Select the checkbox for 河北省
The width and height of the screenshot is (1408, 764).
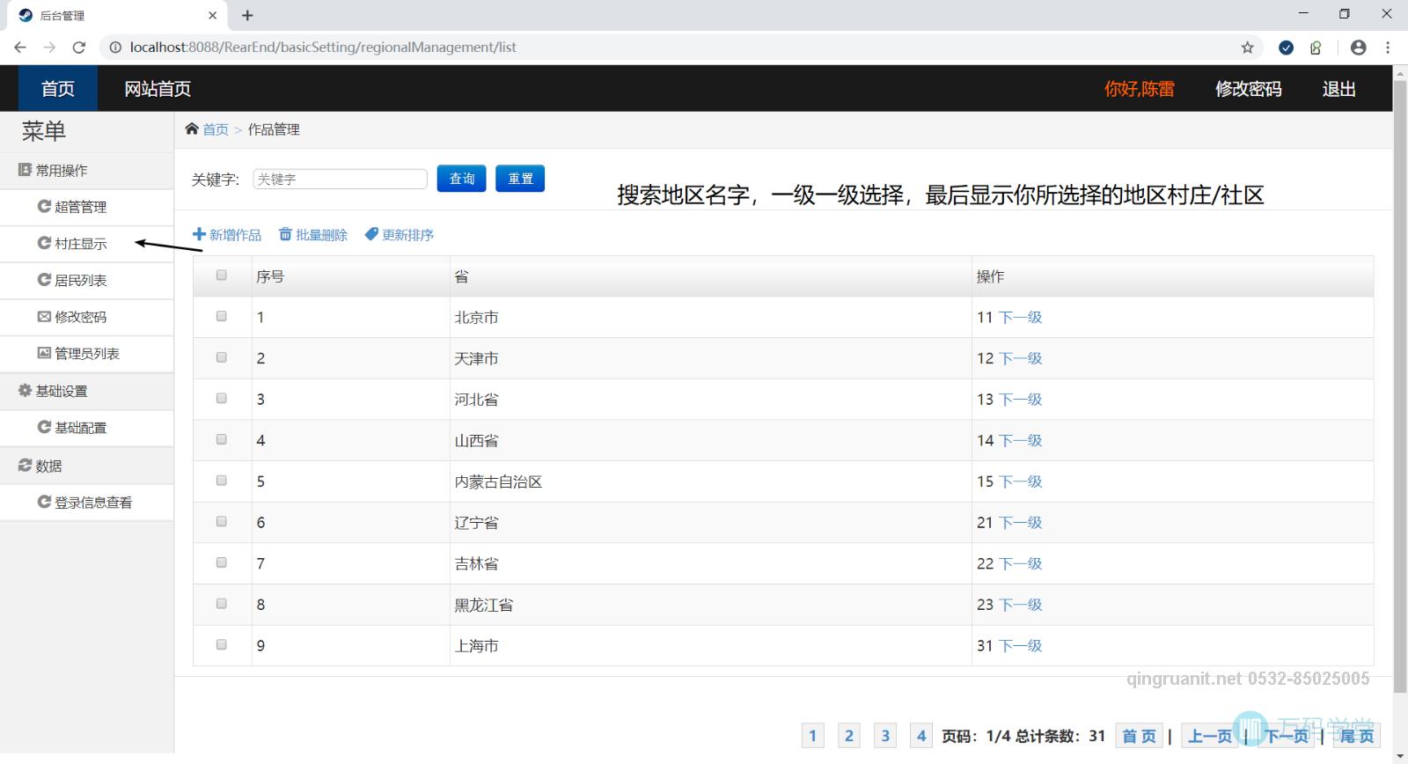point(222,398)
